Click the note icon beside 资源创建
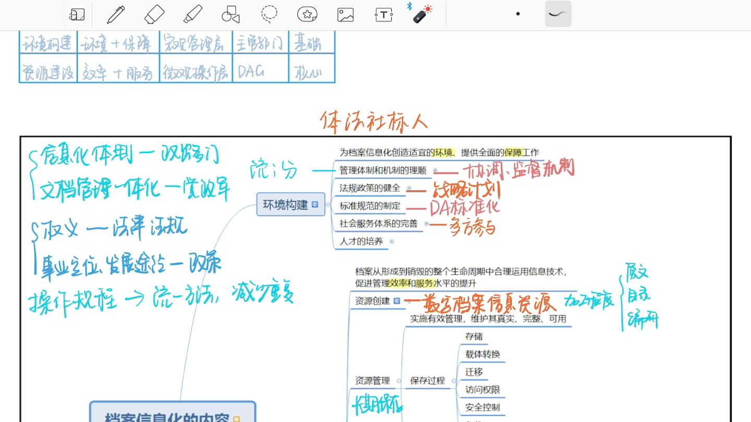 [397, 301]
